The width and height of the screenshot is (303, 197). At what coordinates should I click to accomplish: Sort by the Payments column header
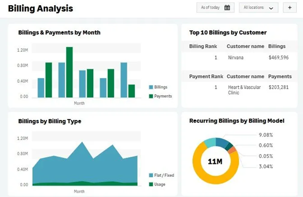tap(280, 77)
